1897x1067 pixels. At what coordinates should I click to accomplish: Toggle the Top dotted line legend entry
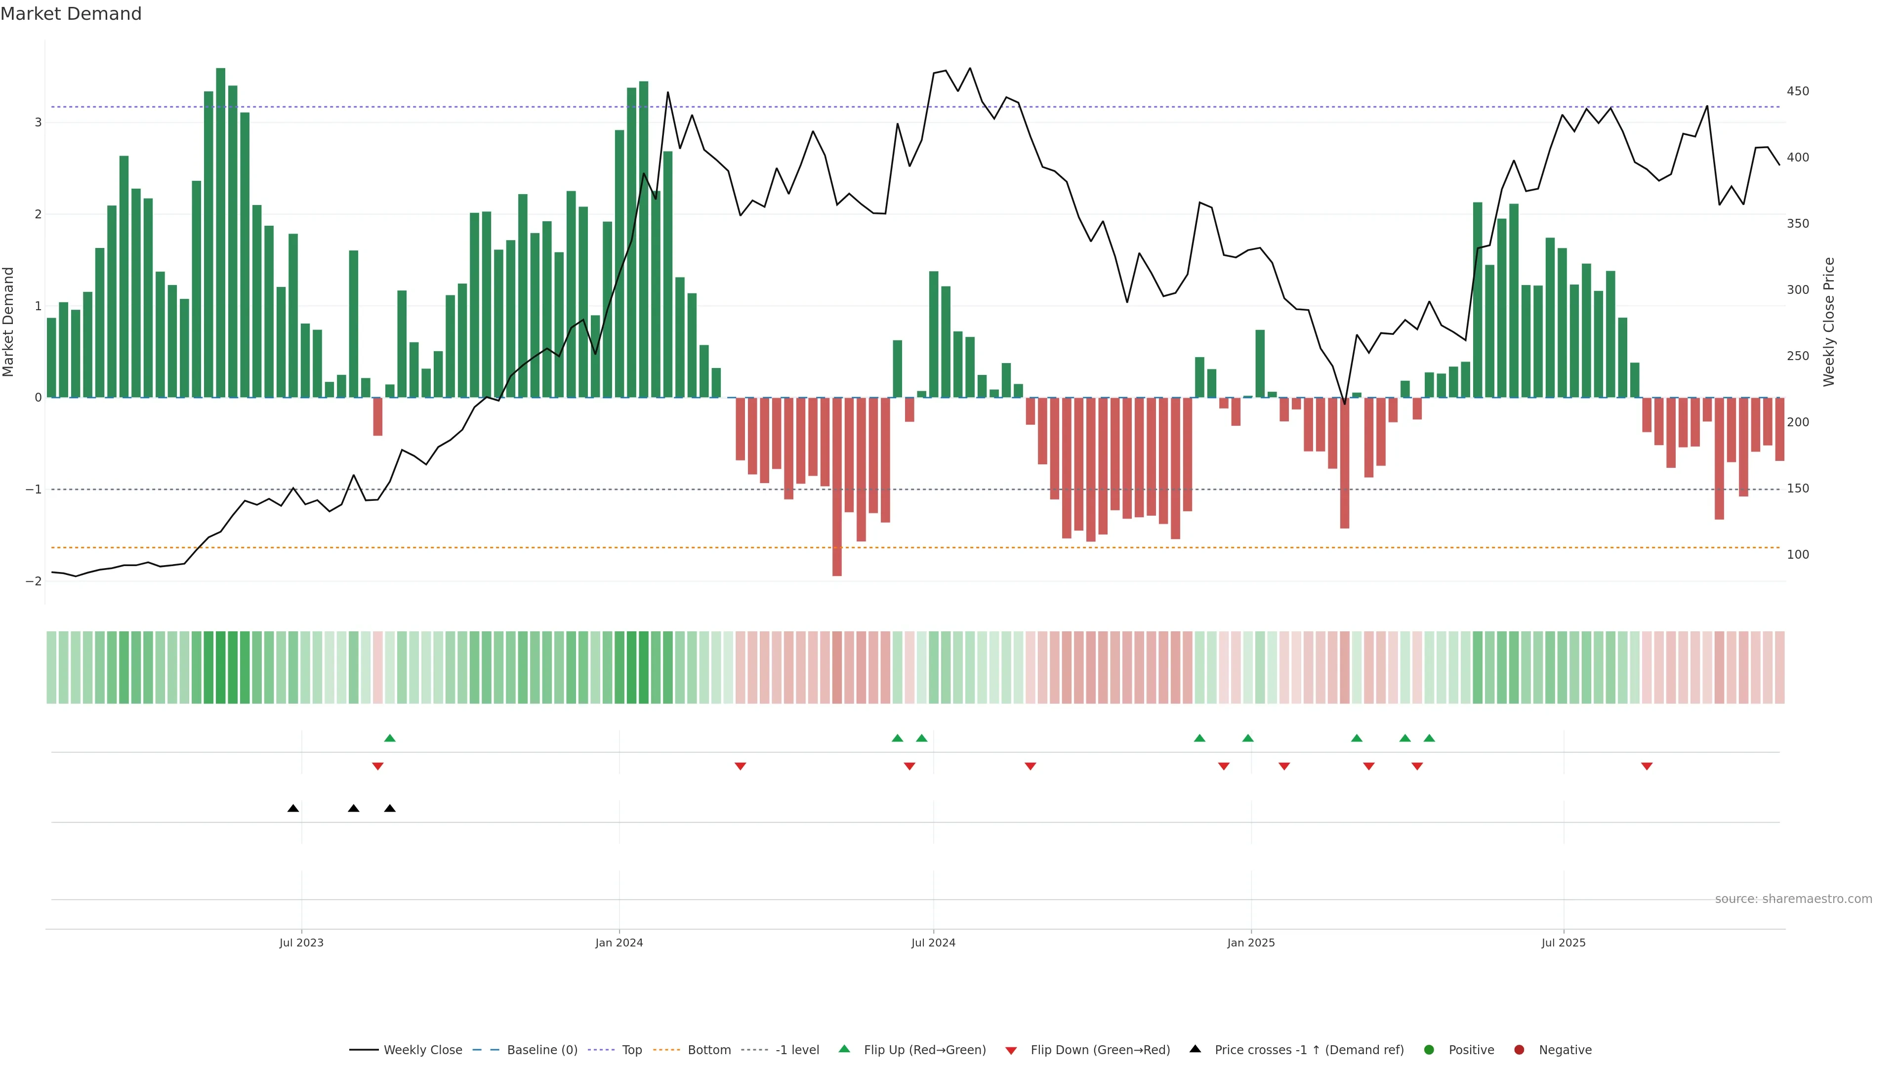(x=631, y=1049)
